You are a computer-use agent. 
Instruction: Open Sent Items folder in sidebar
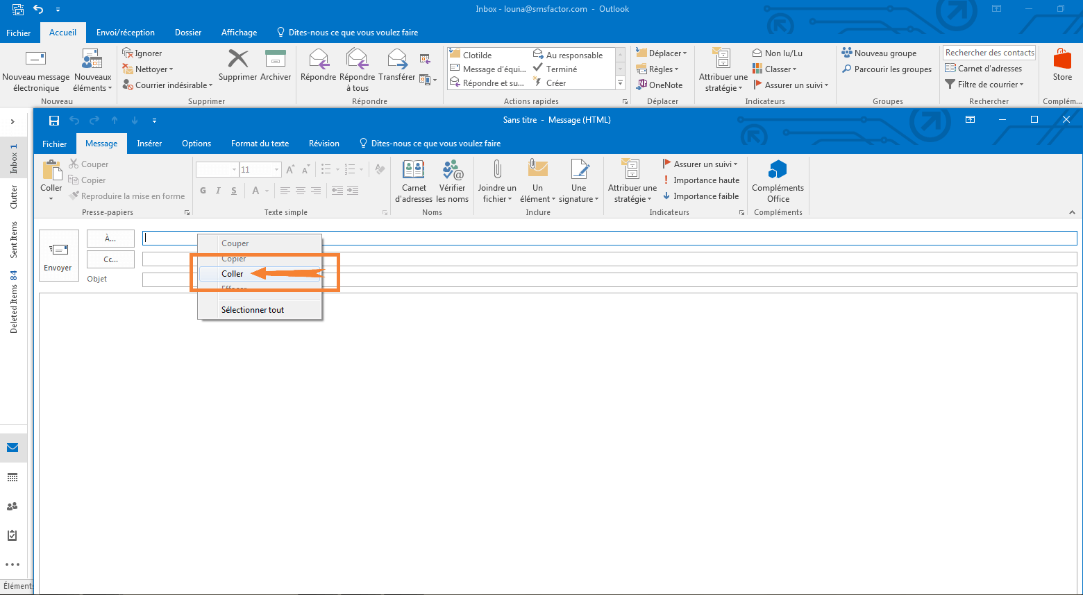[x=14, y=240]
